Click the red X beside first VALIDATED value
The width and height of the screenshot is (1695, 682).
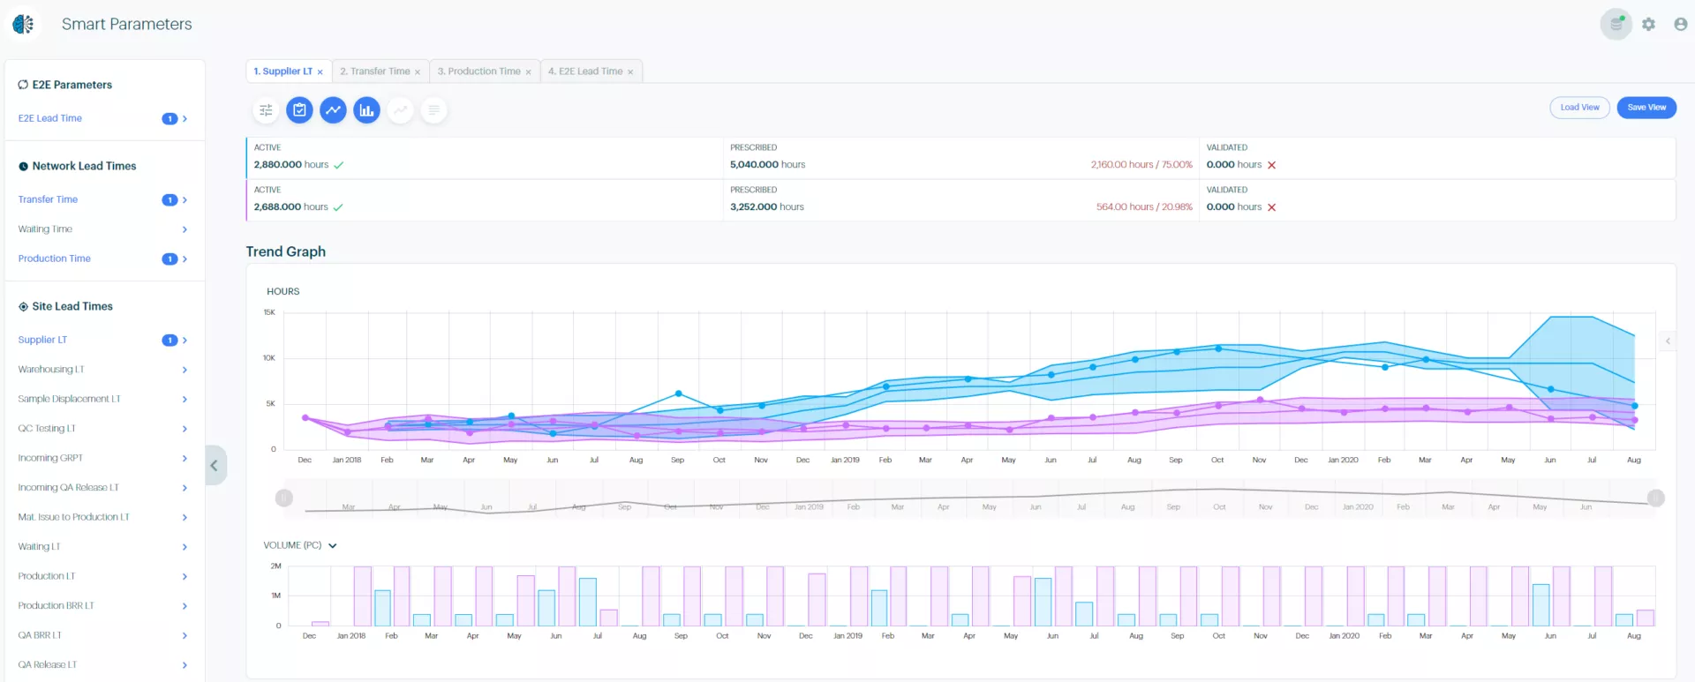(1271, 165)
